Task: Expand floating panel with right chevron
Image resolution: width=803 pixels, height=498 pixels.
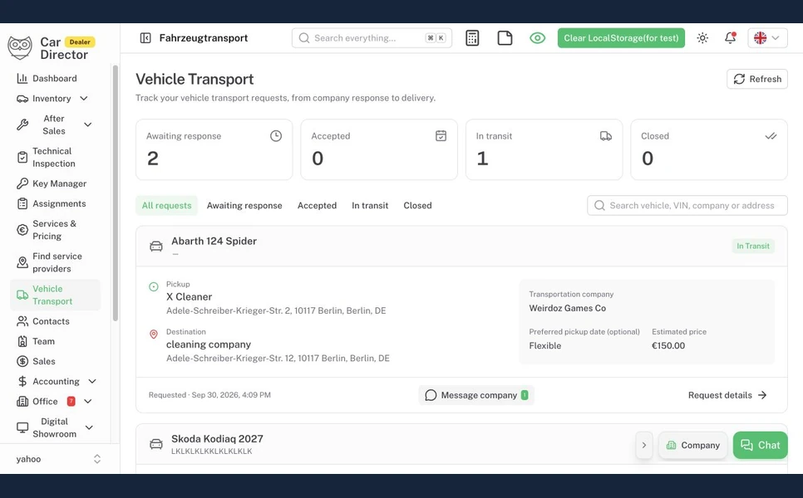Action: pos(643,446)
